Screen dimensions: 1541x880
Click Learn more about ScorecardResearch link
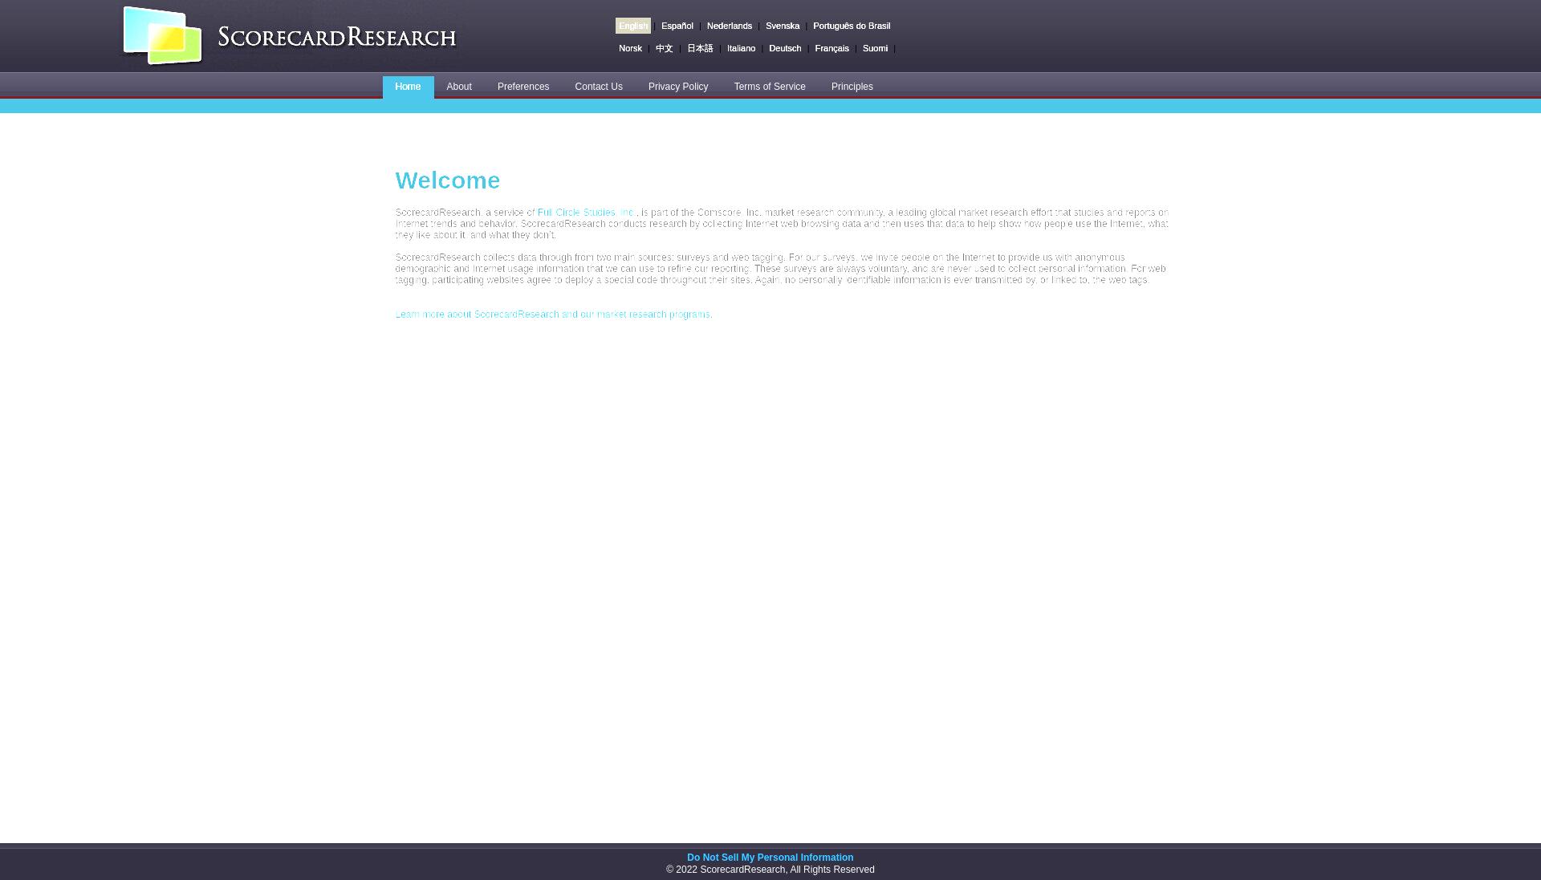point(554,314)
